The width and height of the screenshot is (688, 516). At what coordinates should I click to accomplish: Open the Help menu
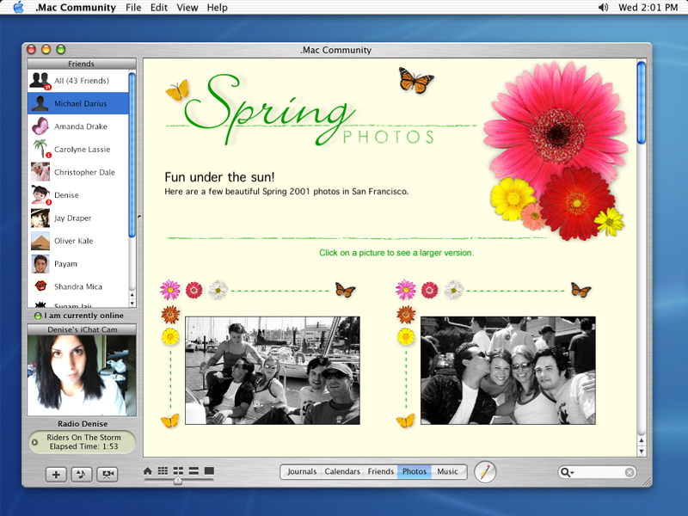click(x=218, y=8)
